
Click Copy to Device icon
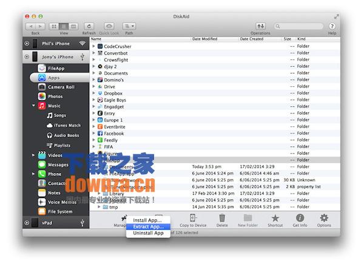click(193, 218)
